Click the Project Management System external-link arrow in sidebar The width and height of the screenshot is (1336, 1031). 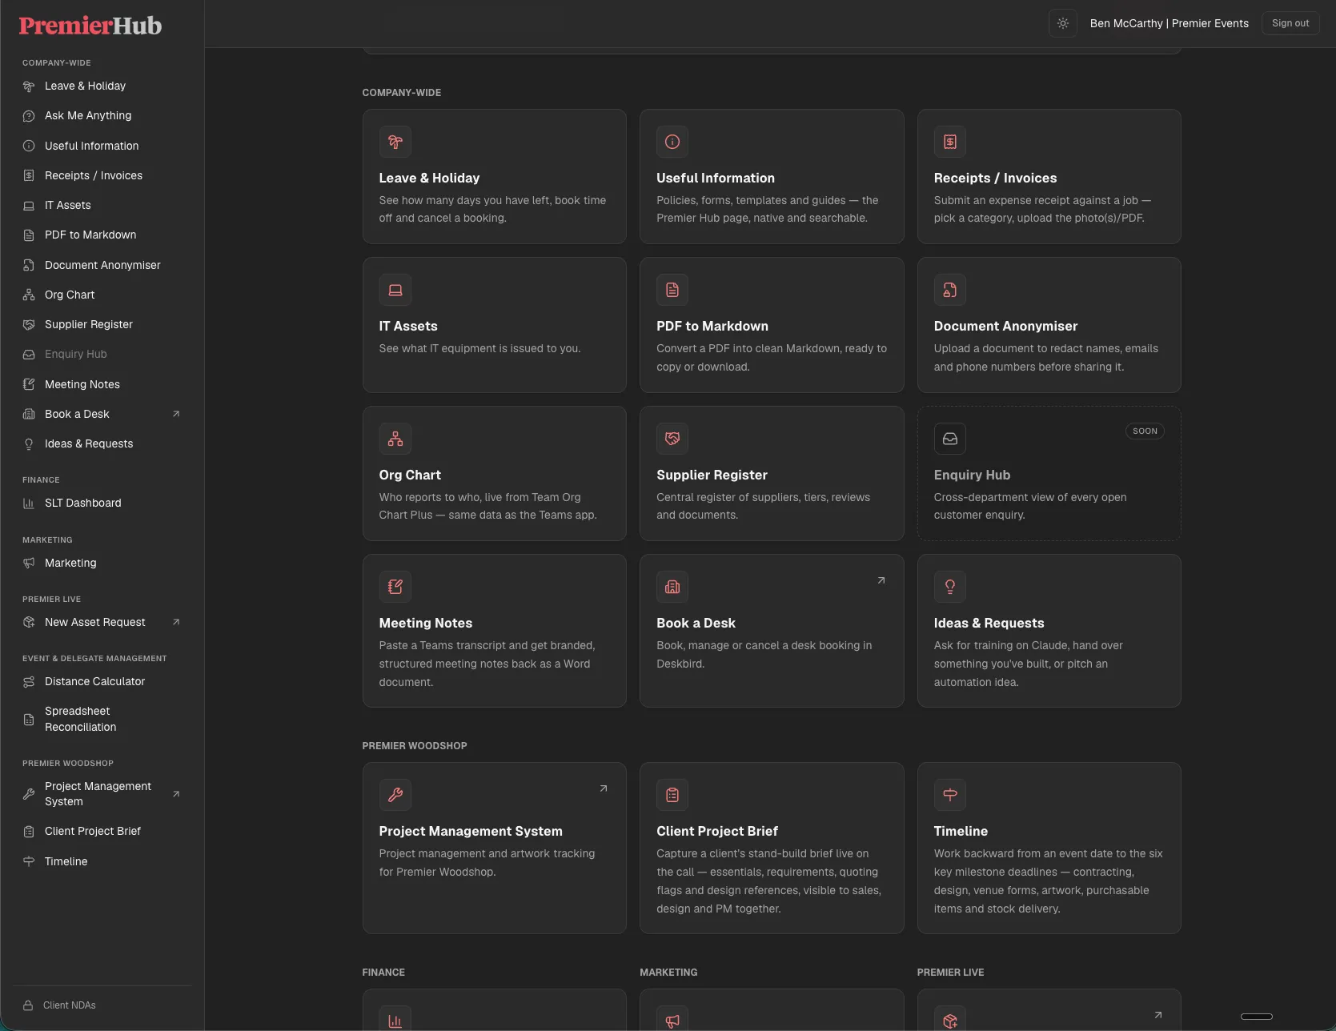pyautogui.click(x=176, y=794)
